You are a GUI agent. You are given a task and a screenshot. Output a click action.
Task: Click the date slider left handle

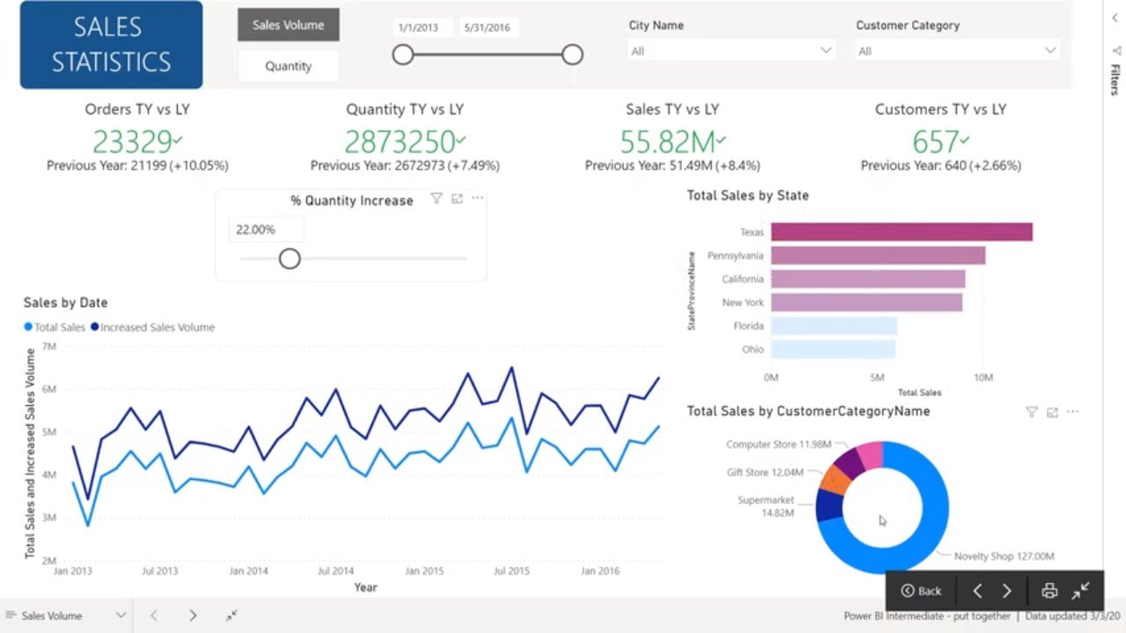[x=403, y=55]
